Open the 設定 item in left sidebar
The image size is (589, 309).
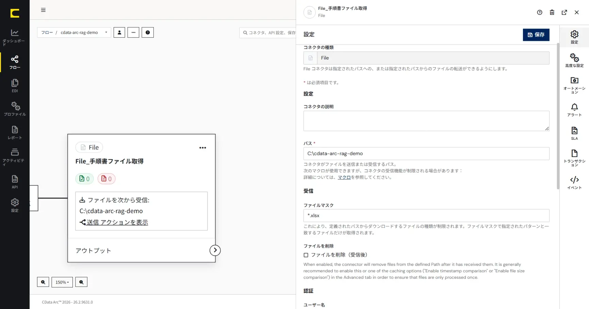15,205
